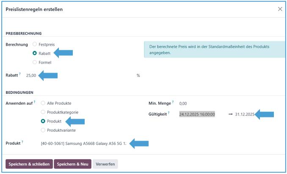Select the Rabatt calculation option
This screenshot has height=174, width=287.
tap(35, 53)
